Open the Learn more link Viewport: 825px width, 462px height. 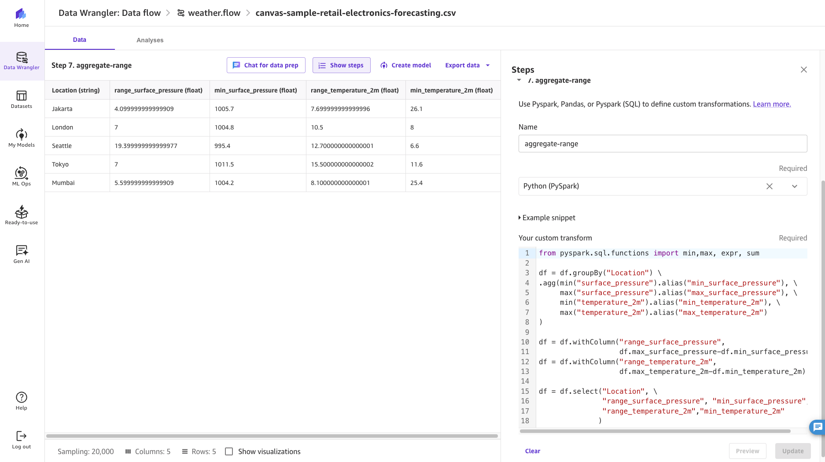pos(771,104)
